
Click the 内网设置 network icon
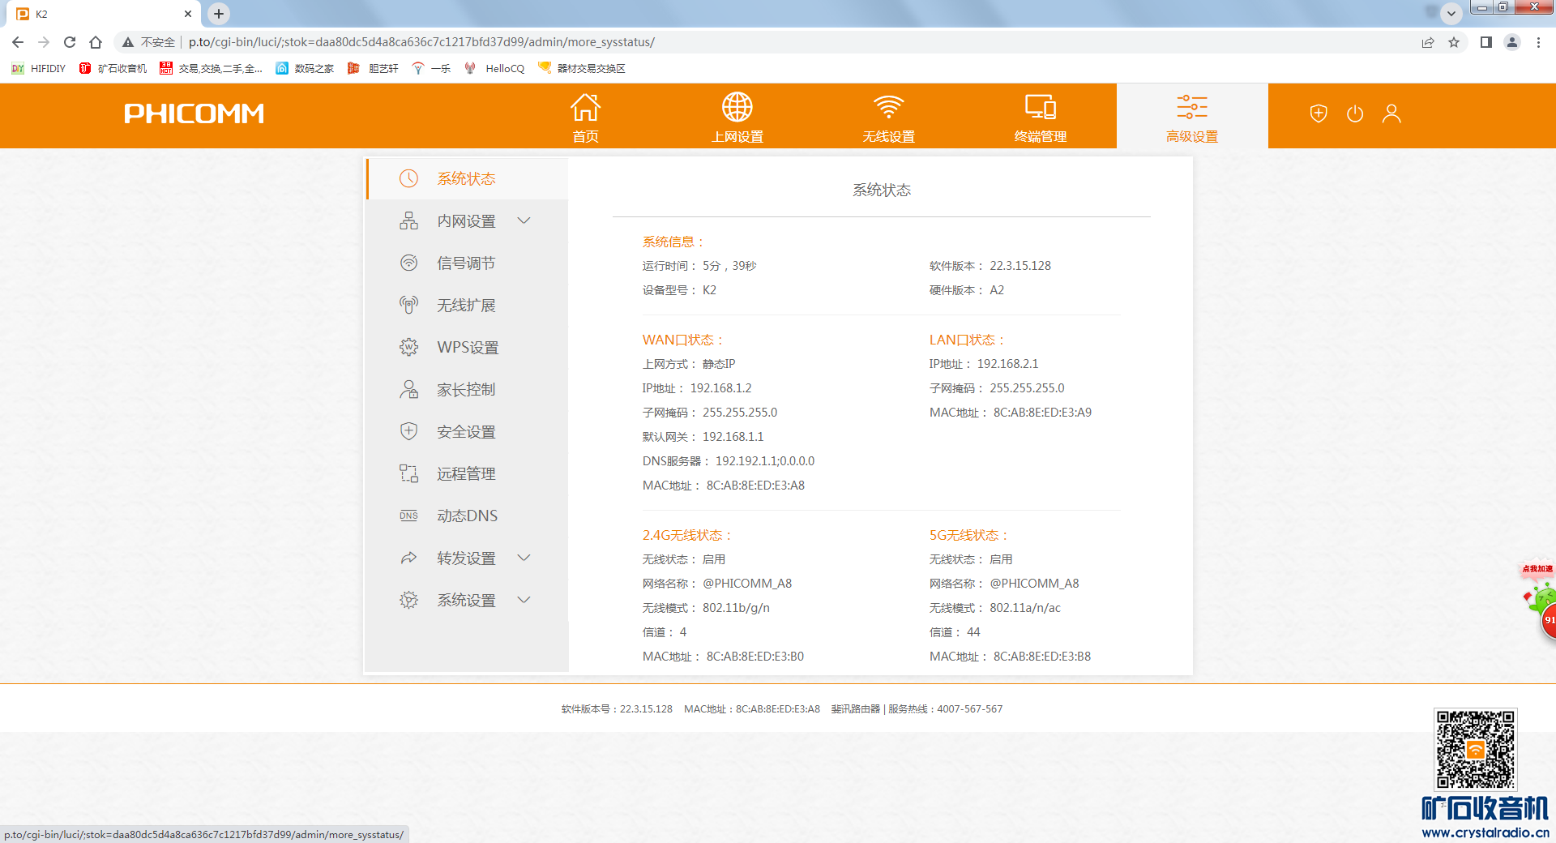point(408,220)
